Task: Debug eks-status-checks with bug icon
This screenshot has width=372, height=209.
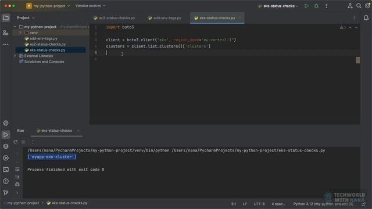Action: click(x=316, y=6)
